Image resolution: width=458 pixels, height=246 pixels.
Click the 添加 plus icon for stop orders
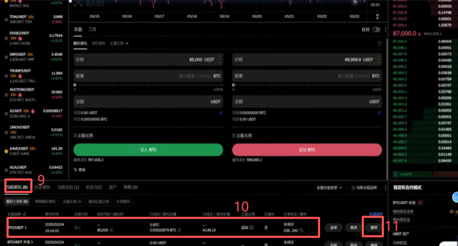[x=251, y=227]
